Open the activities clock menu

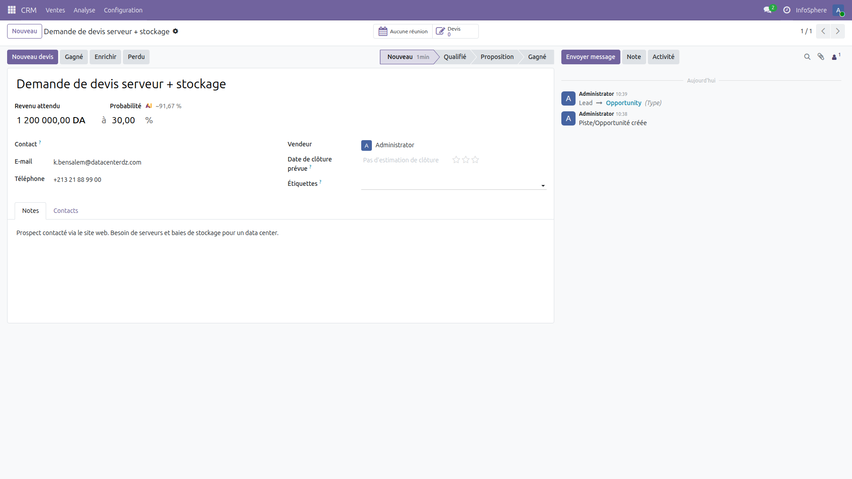tap(786, 10)
